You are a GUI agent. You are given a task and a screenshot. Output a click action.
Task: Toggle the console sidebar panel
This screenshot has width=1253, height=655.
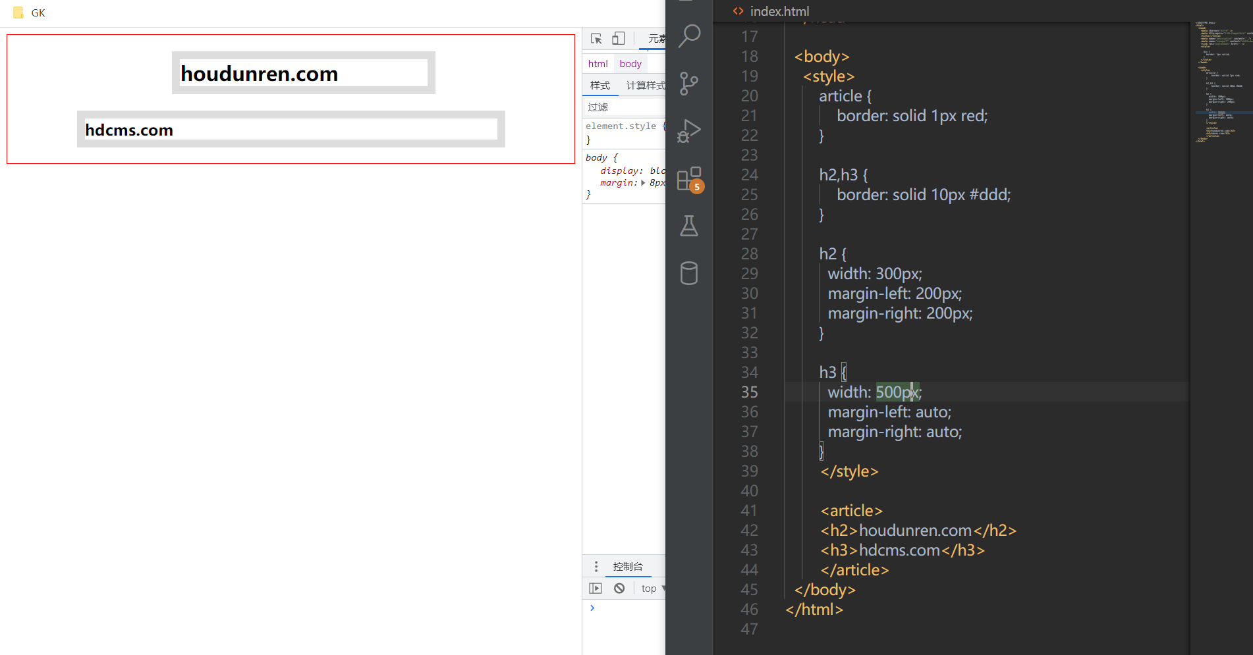coord(596,589)
